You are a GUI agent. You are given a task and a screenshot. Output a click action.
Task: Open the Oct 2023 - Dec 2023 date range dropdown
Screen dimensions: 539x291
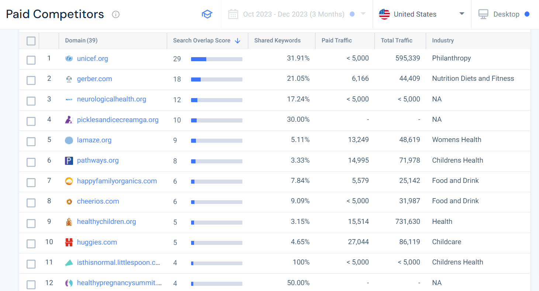pos(297,14)
